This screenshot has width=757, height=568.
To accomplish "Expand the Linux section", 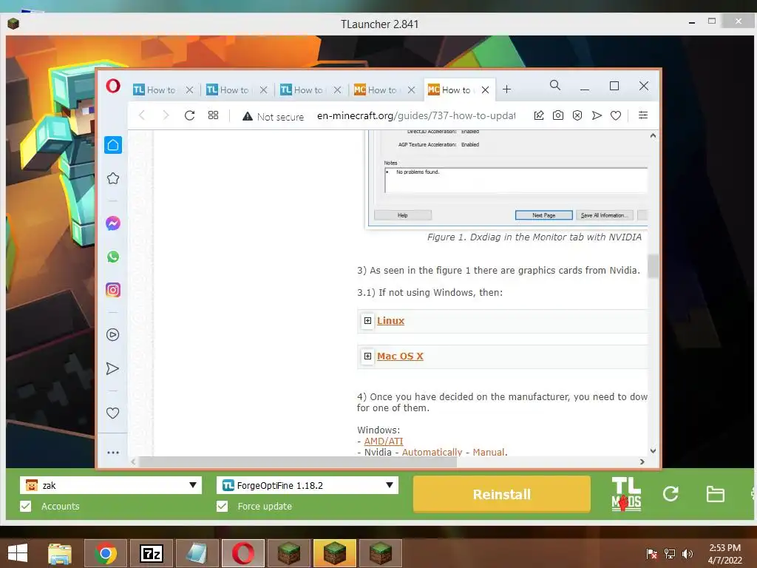I will coord(367,321).
